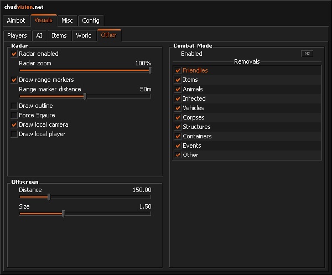The width and height of the screenshot is (332, 275).
Task: Click the Combat Mode Enabled label
Action: (x=191, y=54)
